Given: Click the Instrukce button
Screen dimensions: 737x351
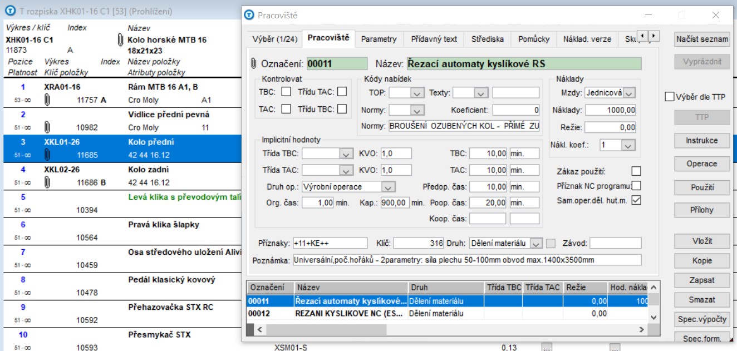Looking at the screenshot, I should [x=702, y=141].
